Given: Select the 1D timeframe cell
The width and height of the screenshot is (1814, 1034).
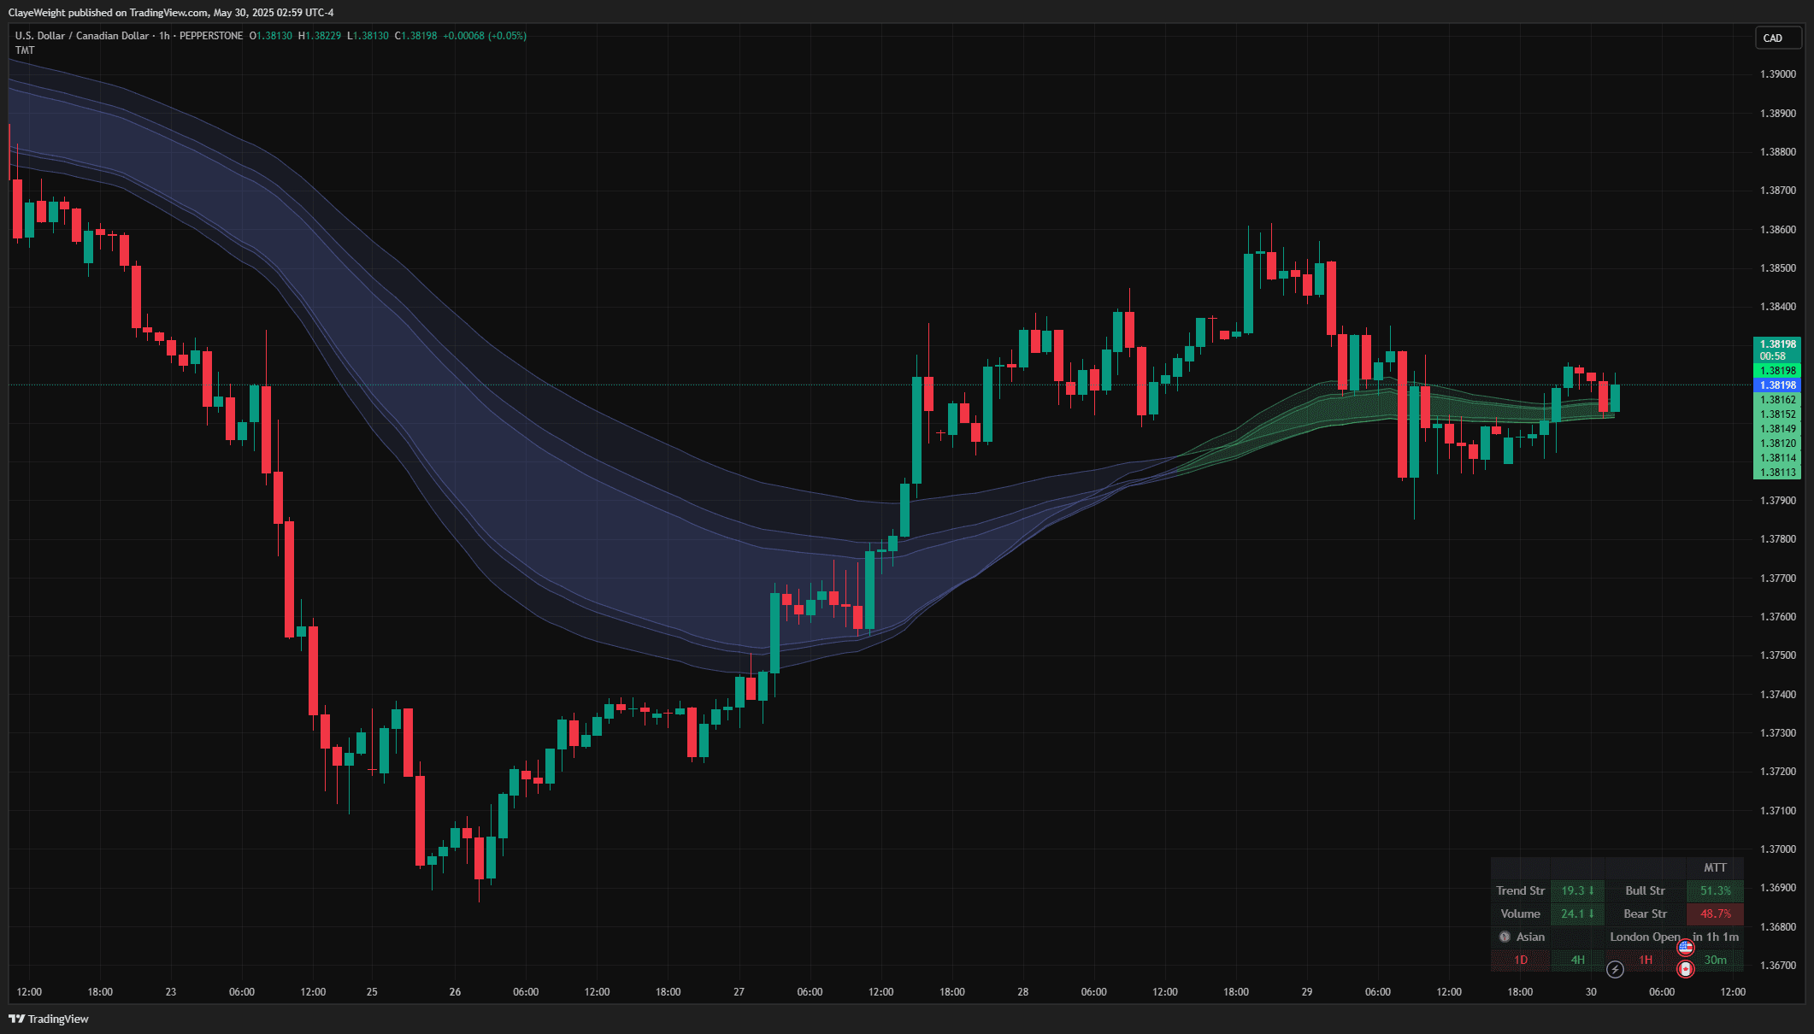Looking at the screenshot, I should click(1521, 959).
